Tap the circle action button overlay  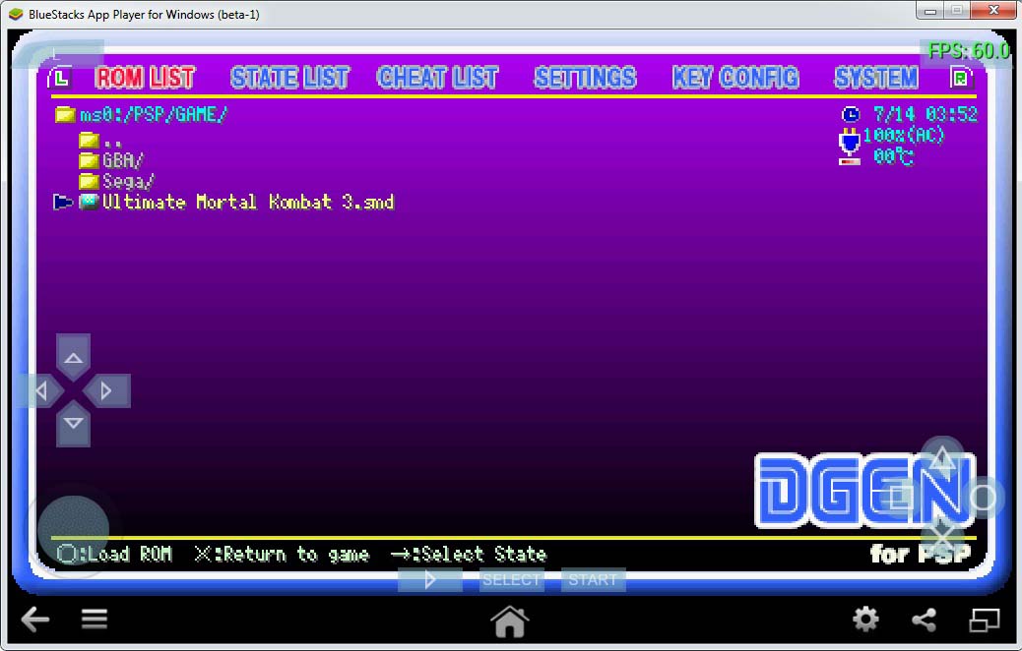click(x=982, y=498)
